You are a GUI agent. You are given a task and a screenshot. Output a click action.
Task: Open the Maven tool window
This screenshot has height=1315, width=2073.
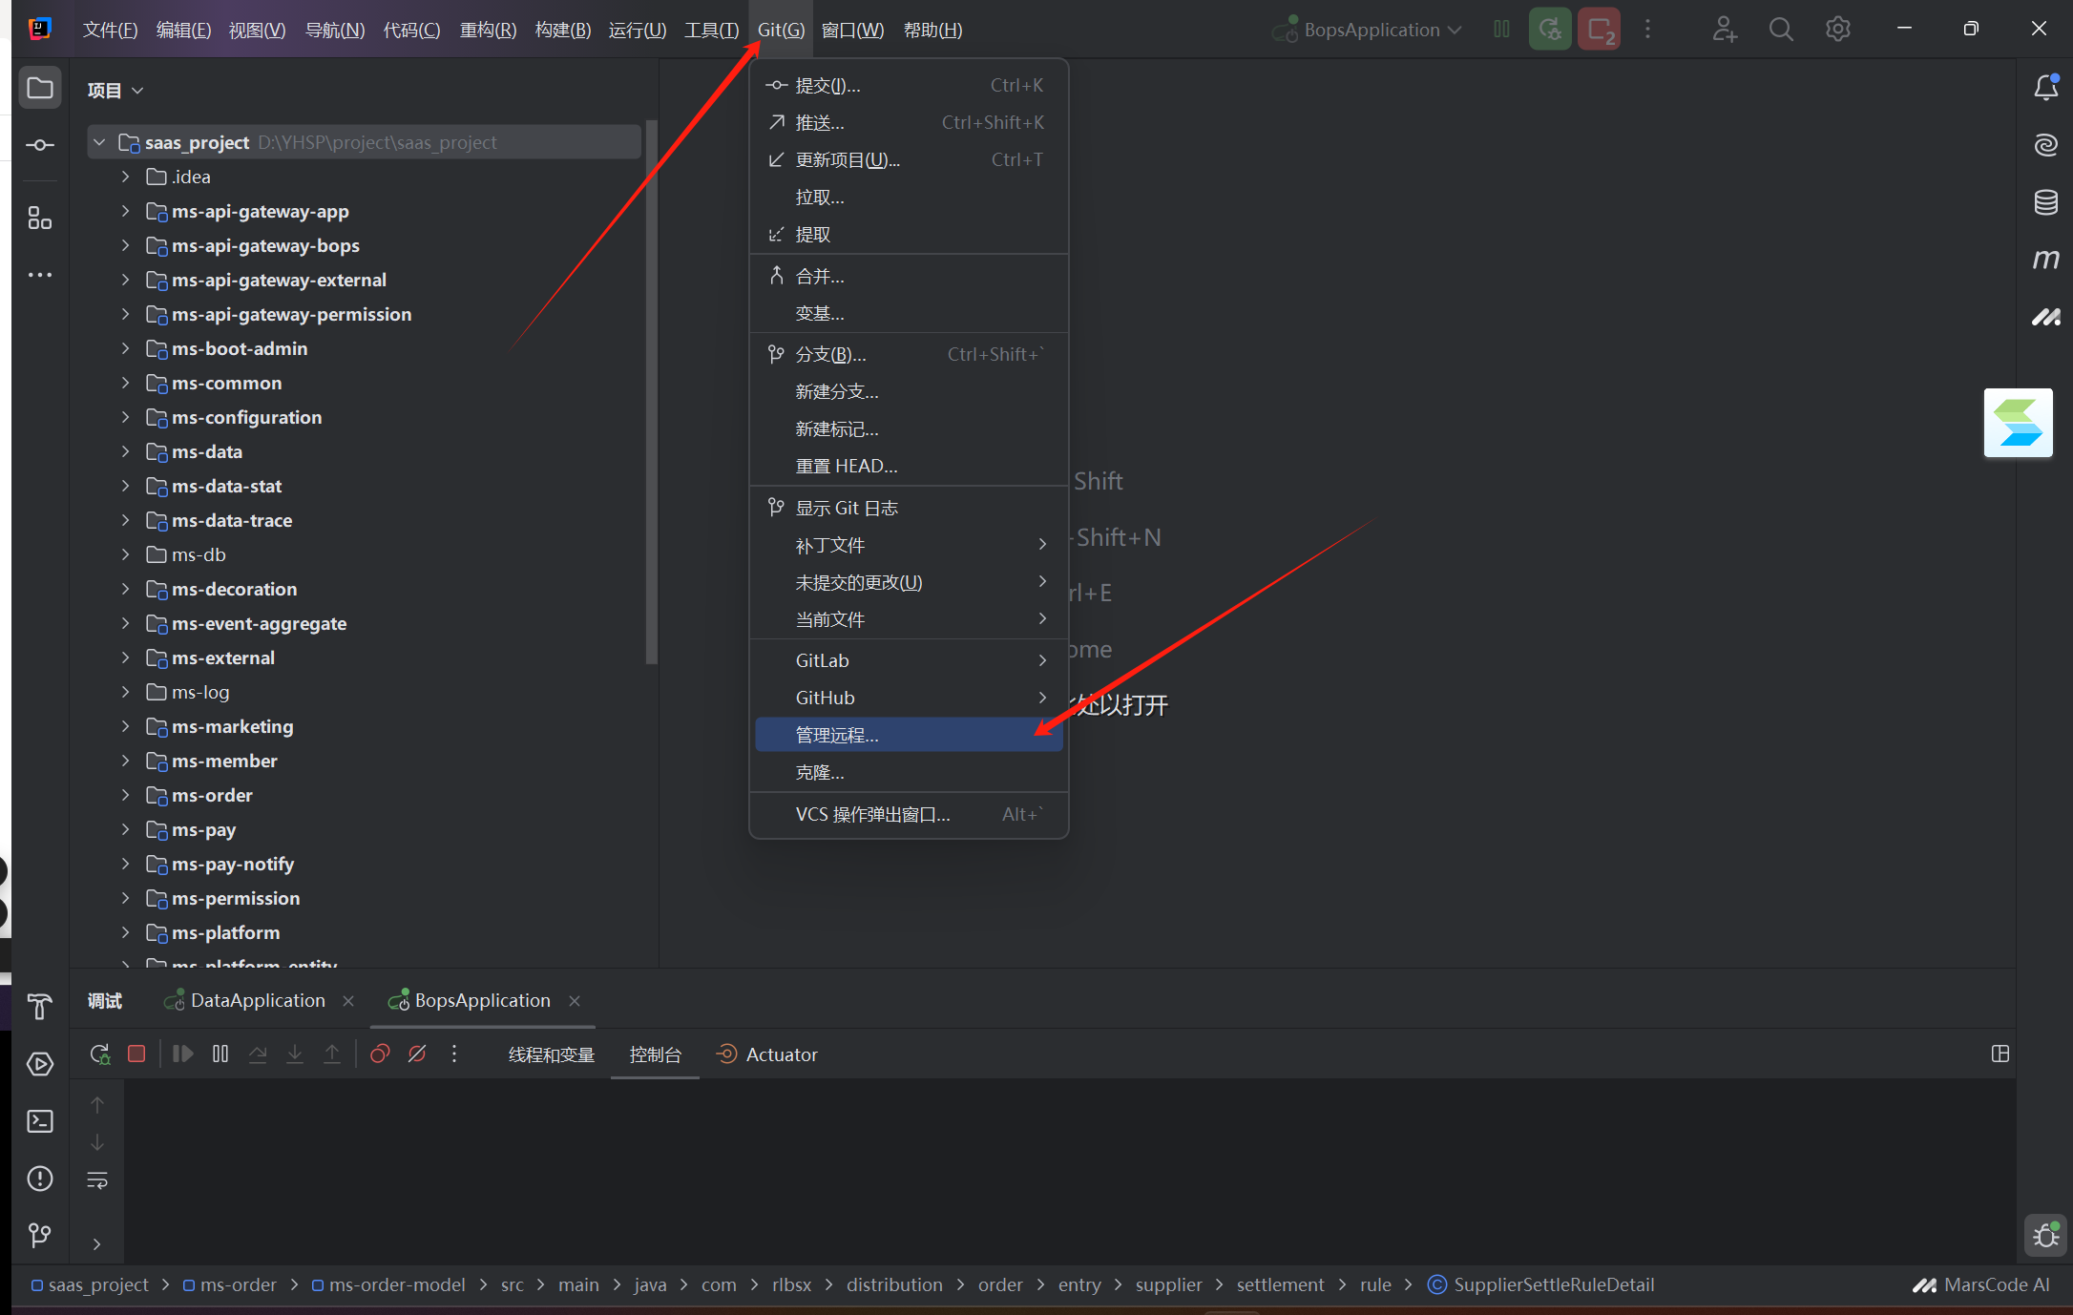(2045, 260)
